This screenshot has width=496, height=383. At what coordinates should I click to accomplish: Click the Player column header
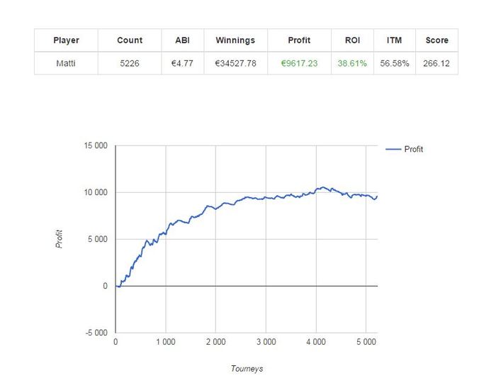[66, 40]
